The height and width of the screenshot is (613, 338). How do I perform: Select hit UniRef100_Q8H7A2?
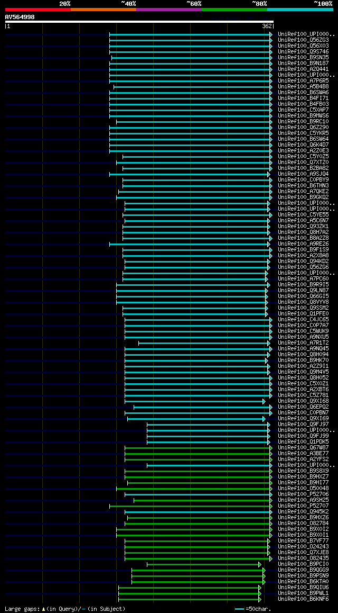point(303,232)
